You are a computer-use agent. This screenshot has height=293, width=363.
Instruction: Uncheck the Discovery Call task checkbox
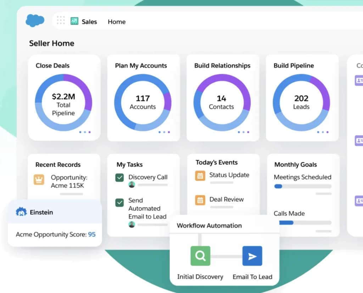point(119,178)
